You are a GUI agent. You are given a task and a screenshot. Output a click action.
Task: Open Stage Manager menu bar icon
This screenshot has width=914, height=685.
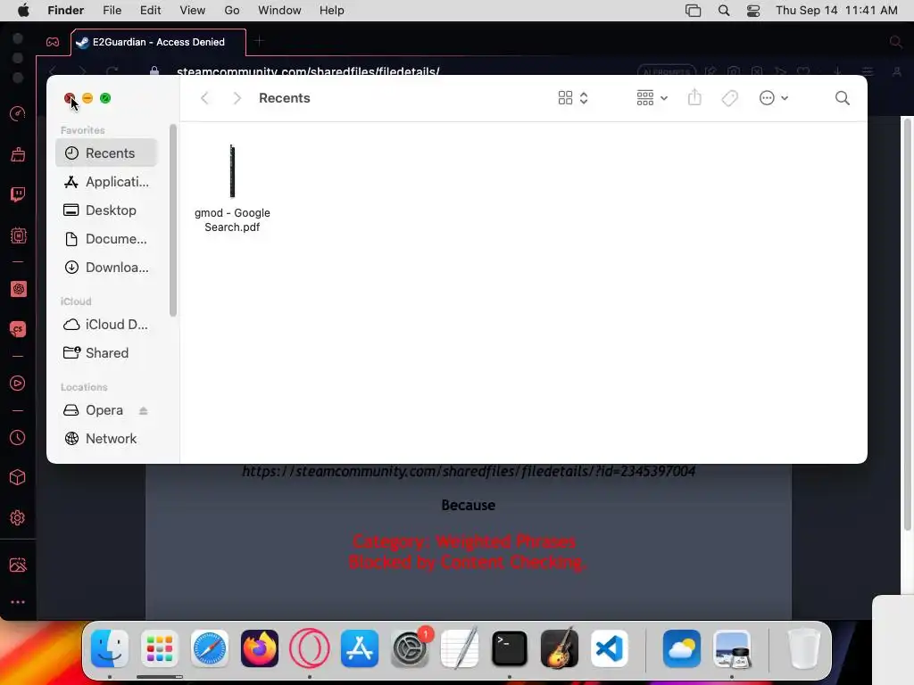[x=693, y=11]
